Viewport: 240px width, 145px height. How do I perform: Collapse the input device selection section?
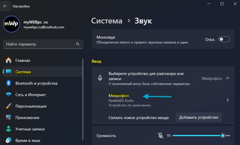(227, 78)
